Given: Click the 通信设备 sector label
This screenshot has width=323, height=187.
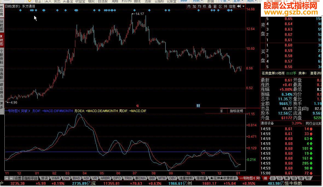Looking at the screenshot, I should 267,123.
